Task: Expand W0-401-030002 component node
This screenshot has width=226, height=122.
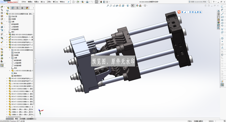Action: [x=7, y=79]
